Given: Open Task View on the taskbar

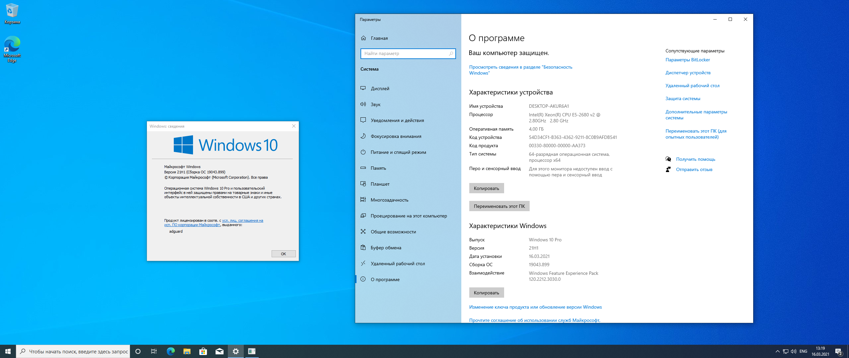Looking at the screenshot, I should click(154, 351).
